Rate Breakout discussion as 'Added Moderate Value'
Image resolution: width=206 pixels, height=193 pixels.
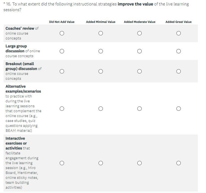click(140, 71)
